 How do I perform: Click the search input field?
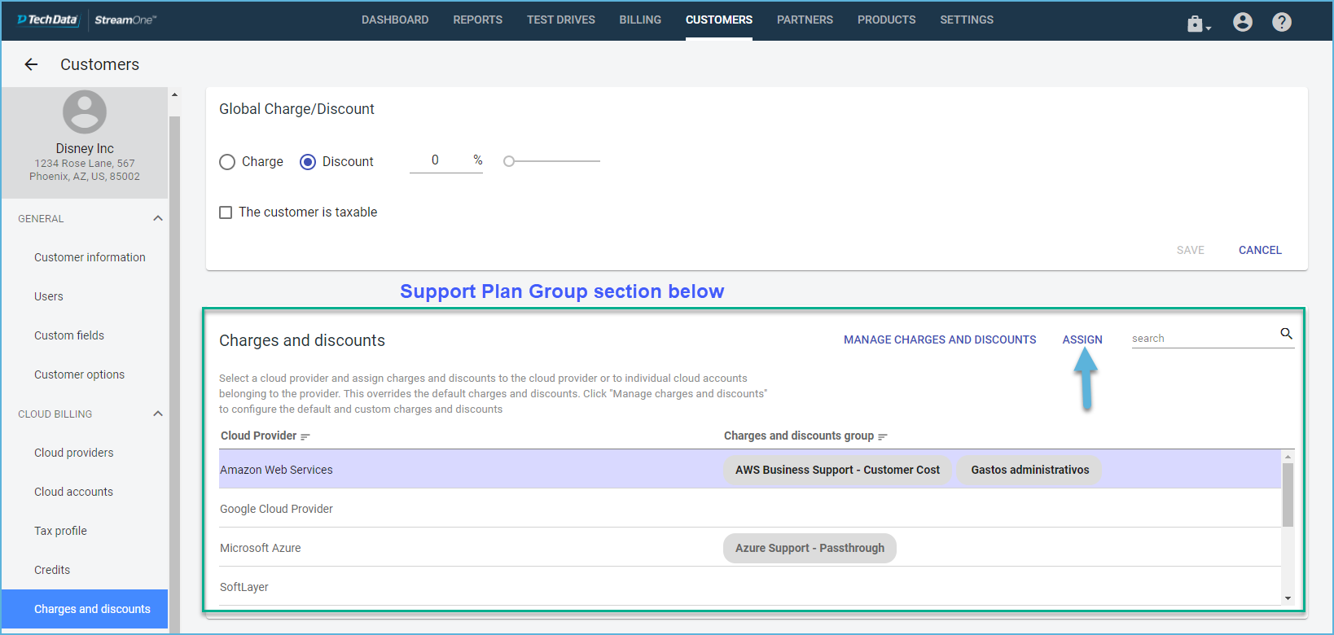pos(1204,339)
